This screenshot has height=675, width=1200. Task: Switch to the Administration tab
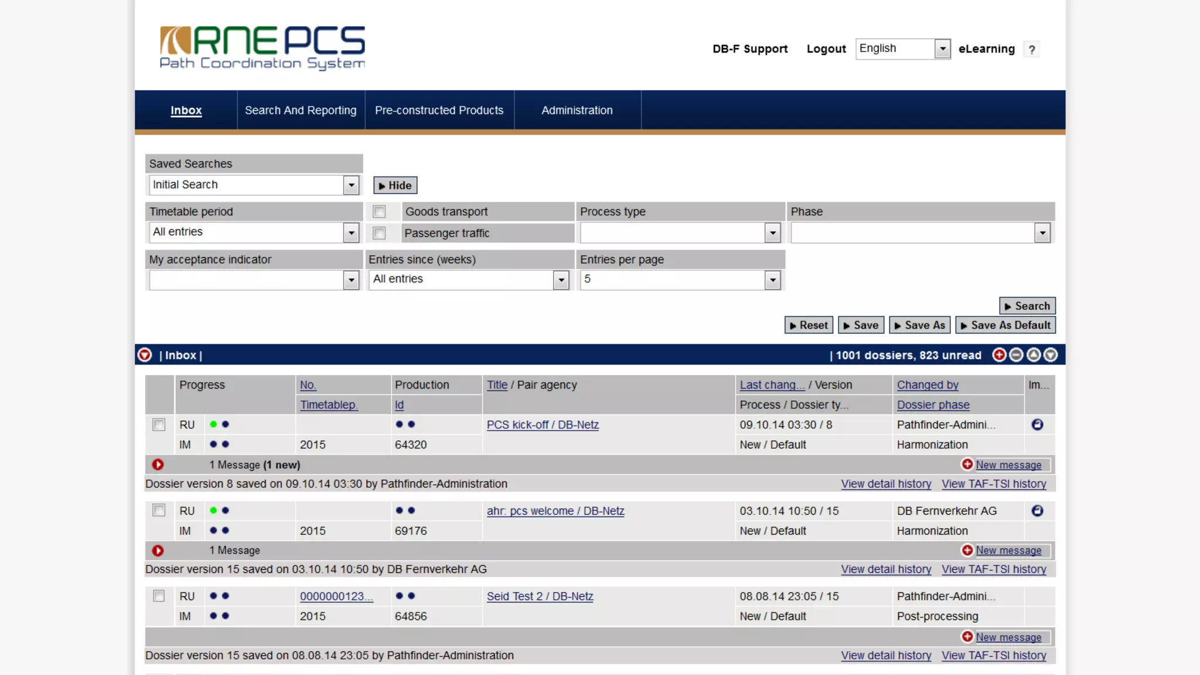(x=577, y=110)
